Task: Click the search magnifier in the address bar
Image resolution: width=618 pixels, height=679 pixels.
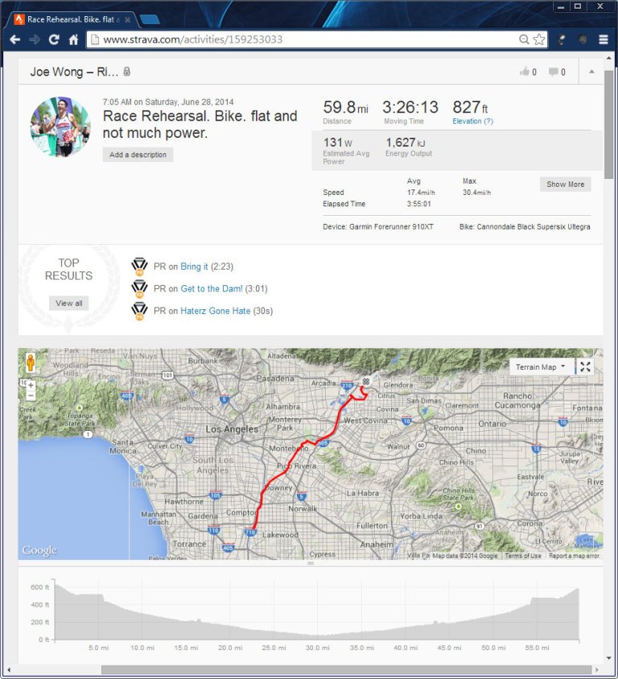Action: pos(524,39)
